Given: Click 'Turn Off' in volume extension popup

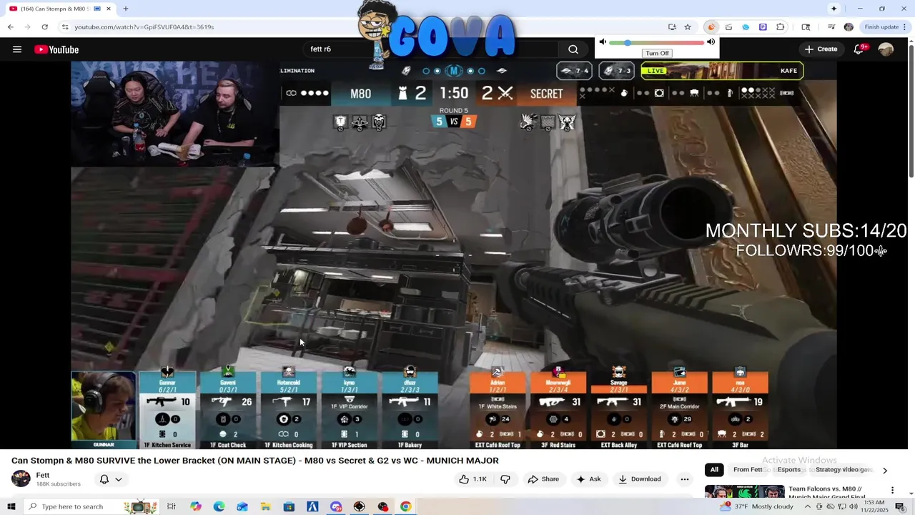Looking at the screenshot, I should click(657, 53).
